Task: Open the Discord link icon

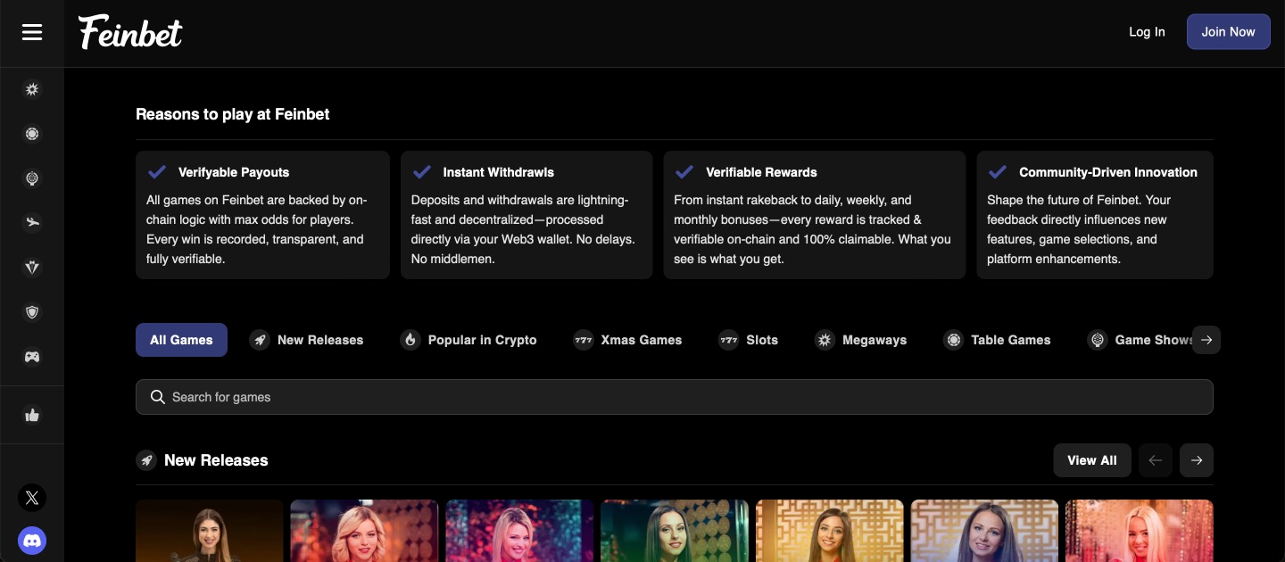Action: click(x=32, y=541)
